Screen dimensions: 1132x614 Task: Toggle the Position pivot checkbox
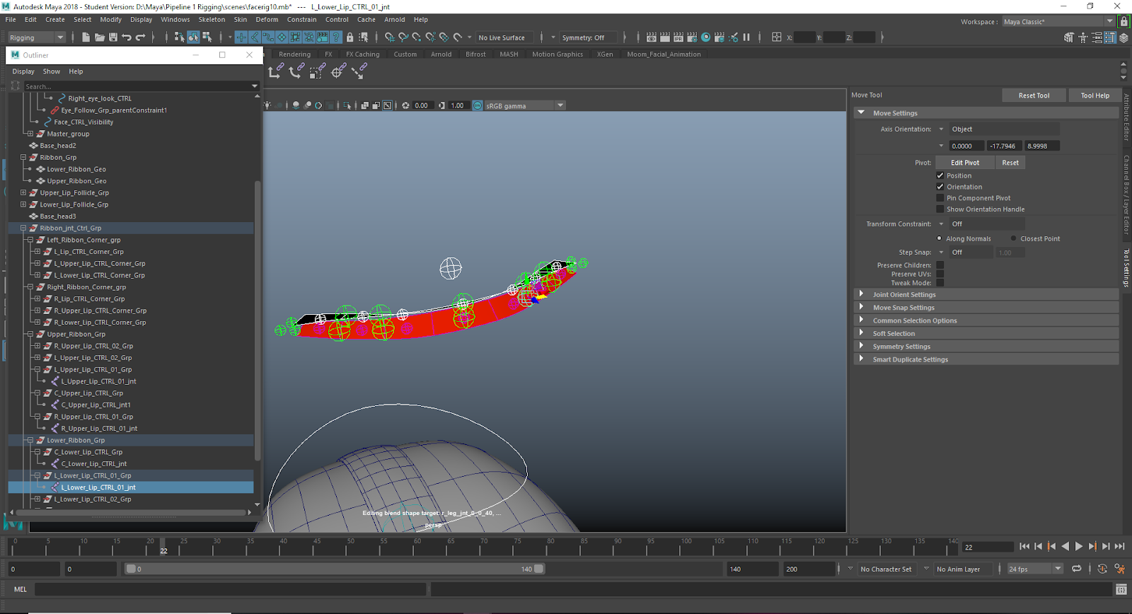click(940, 175)
